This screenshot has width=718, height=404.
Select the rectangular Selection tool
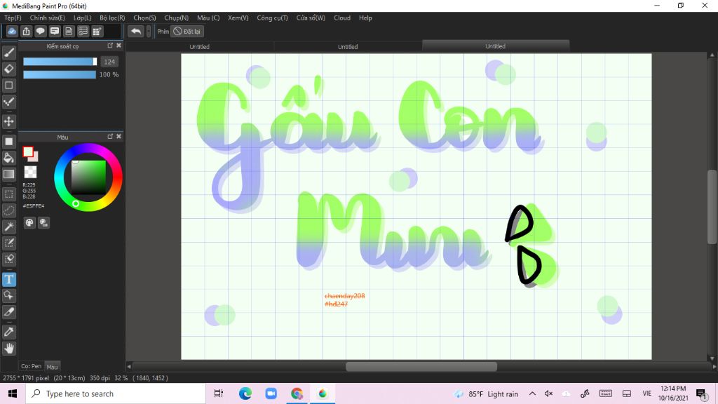click(x=8, y=194)
